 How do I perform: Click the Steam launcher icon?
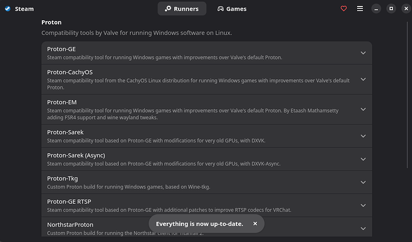(8, 9)
